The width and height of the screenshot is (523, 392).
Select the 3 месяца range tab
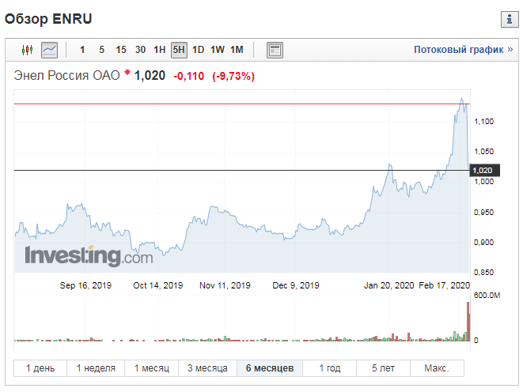207,368
